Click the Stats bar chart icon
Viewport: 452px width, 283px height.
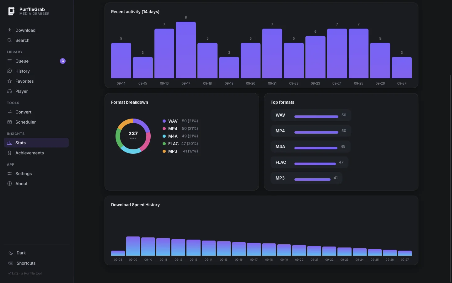coord(10,143)
